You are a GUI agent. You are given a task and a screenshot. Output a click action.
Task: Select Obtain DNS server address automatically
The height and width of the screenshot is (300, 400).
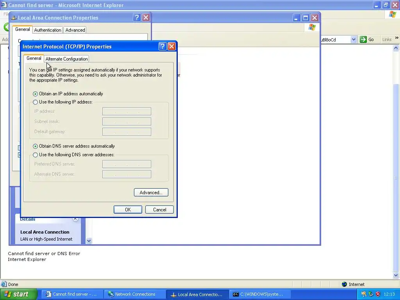(x=35, y=146)
